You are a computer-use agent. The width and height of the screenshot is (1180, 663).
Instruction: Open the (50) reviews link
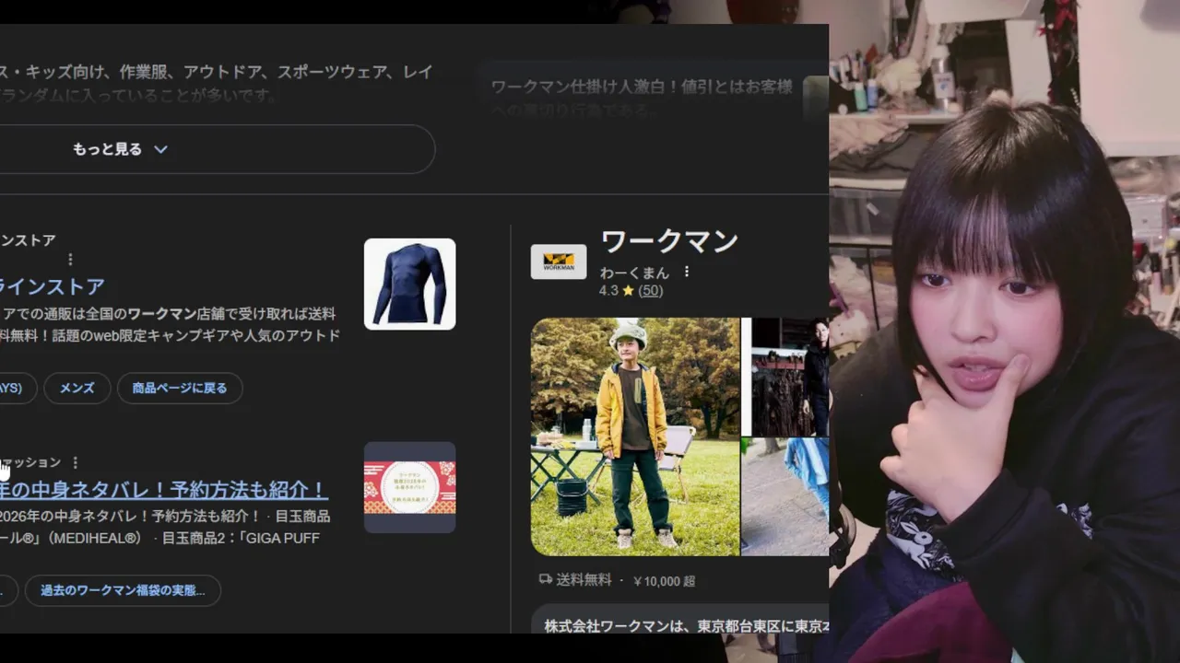pos(651,290)
